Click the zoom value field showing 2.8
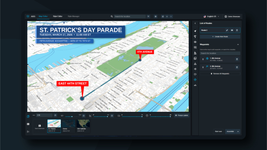Screen dimensions: 267x150 click(44, 115)
